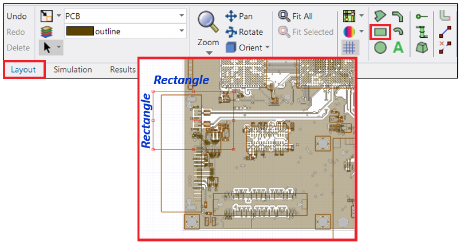The height and width of the screenshot is (250, 464).
Task: Select the Polygon drawing tool
Action: [x=380, y=16]
